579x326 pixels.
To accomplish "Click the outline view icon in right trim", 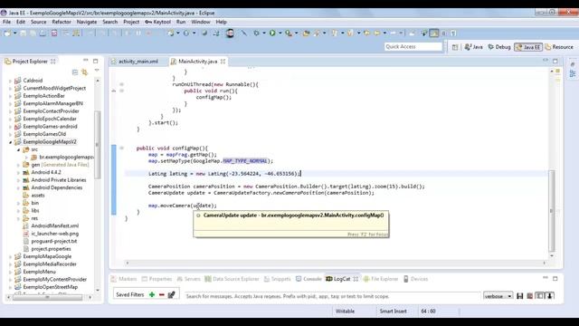I will click(573, 73).
